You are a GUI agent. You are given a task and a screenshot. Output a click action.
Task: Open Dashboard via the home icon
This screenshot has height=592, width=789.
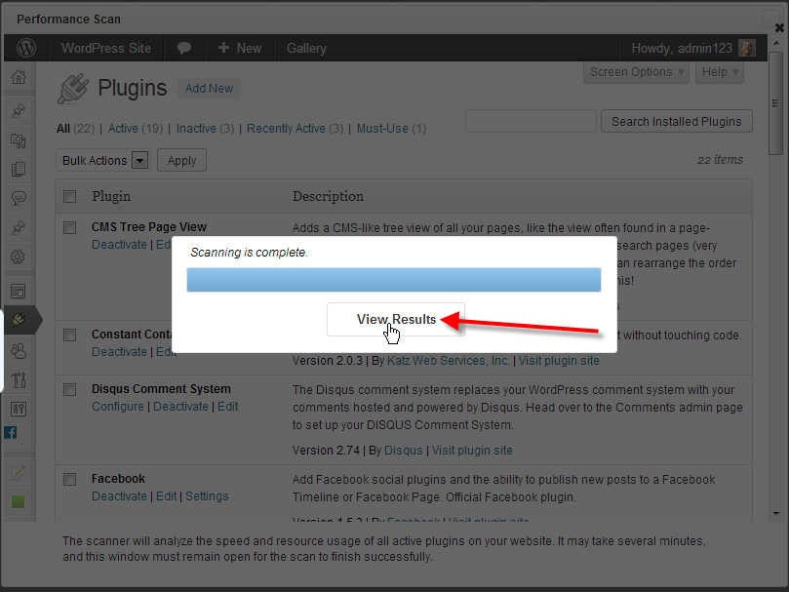(x=19, y=78)
